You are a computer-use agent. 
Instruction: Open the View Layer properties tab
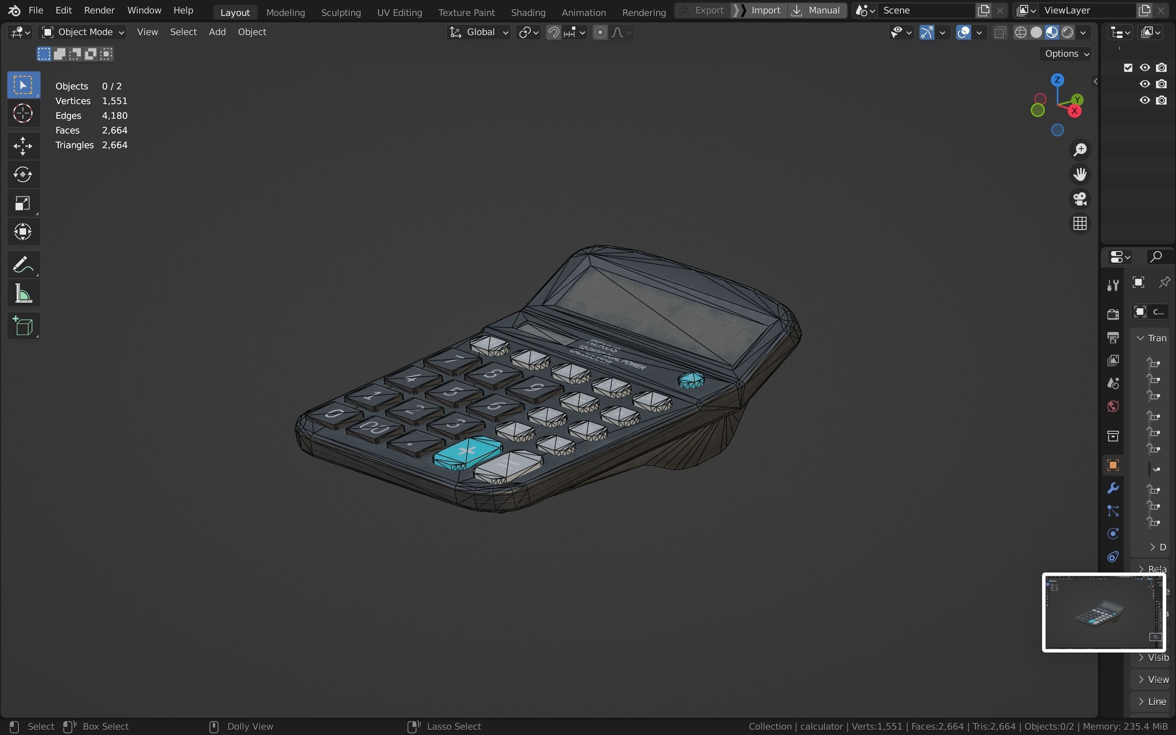pyautogui.click(x=1113, y=360)
